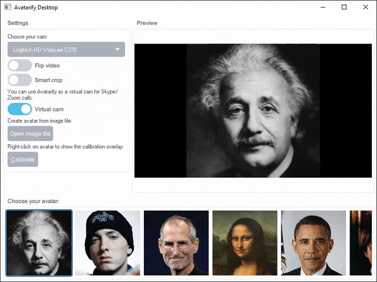377x282 pixels.
Task: Click the camera dropdown arrow
Action: [x=117, y=50]
